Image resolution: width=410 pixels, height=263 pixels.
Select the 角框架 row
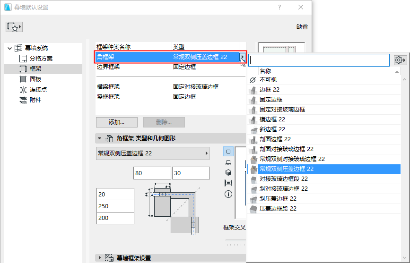pos(171,57)
